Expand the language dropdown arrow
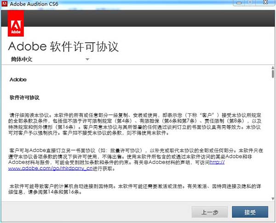Image resolution: width=276 pixels, height=223 pixels. click(87, 59)
